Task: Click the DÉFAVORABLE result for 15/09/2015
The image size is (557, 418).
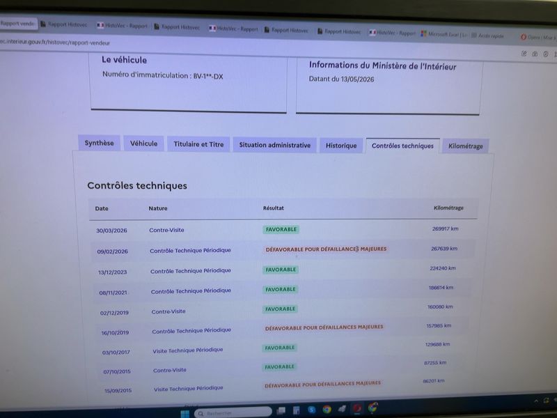Action: 322,385
